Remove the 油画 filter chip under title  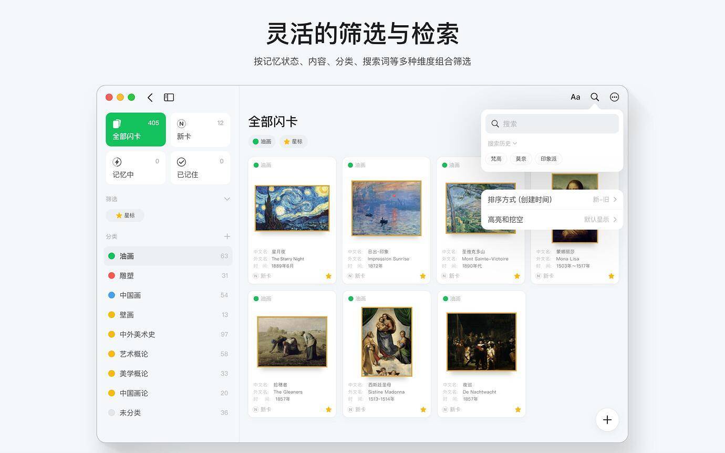click(262, 141)
